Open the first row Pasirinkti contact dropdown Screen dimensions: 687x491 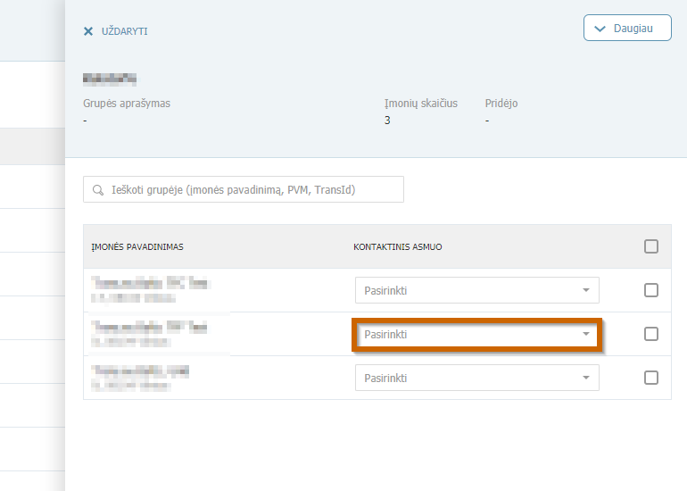(477, 290)
